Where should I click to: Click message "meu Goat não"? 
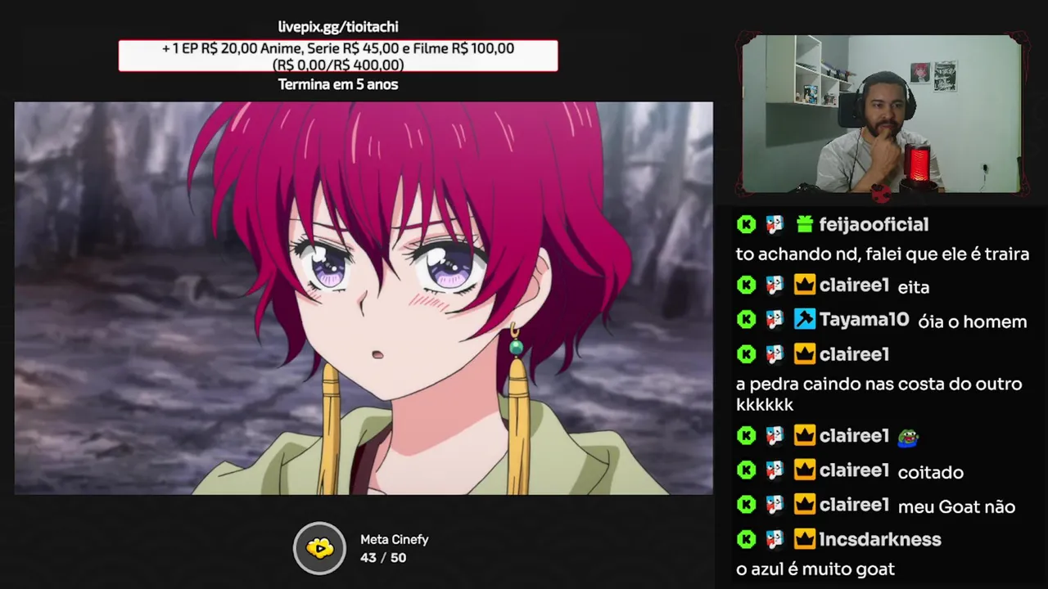956,507
